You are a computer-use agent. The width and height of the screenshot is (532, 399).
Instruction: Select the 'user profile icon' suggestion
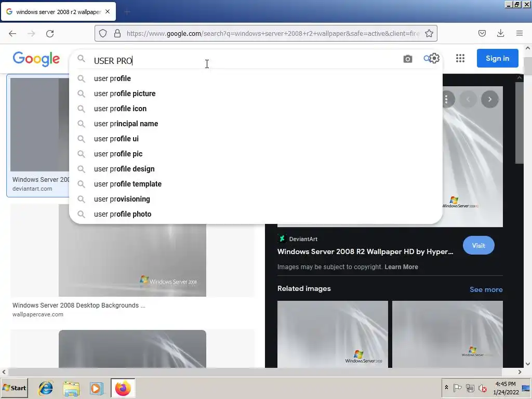256,109
